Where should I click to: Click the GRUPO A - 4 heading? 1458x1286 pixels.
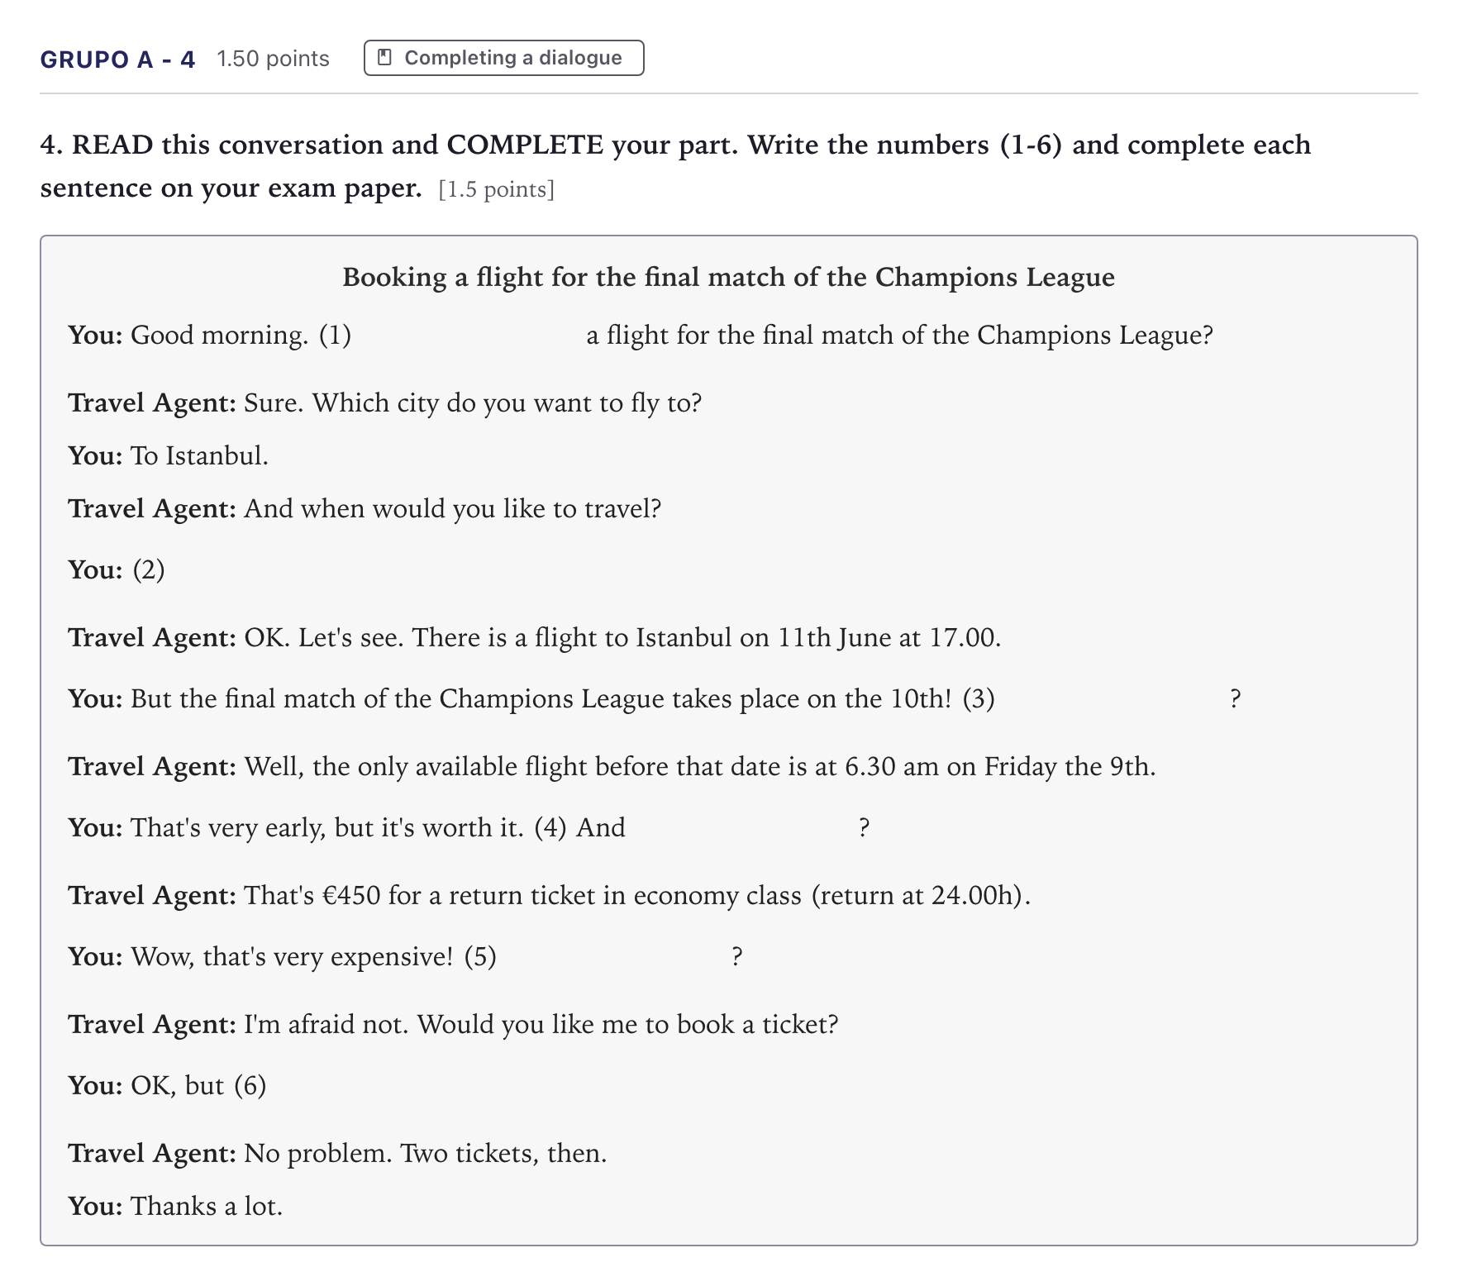117,59
